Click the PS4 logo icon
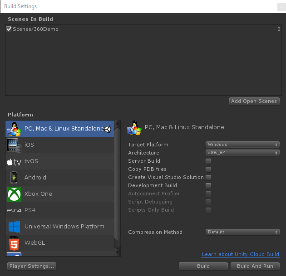Image resolution: width=286 pixels, height=276 pixels. click(14, 210)
